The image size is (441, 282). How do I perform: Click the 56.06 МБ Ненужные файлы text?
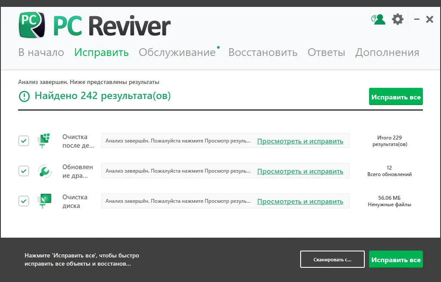click(x=389, y=201)
